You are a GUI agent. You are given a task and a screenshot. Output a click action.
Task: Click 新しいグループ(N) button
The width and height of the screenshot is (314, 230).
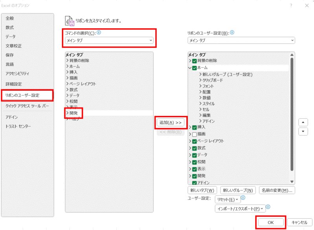click(238, 190)
